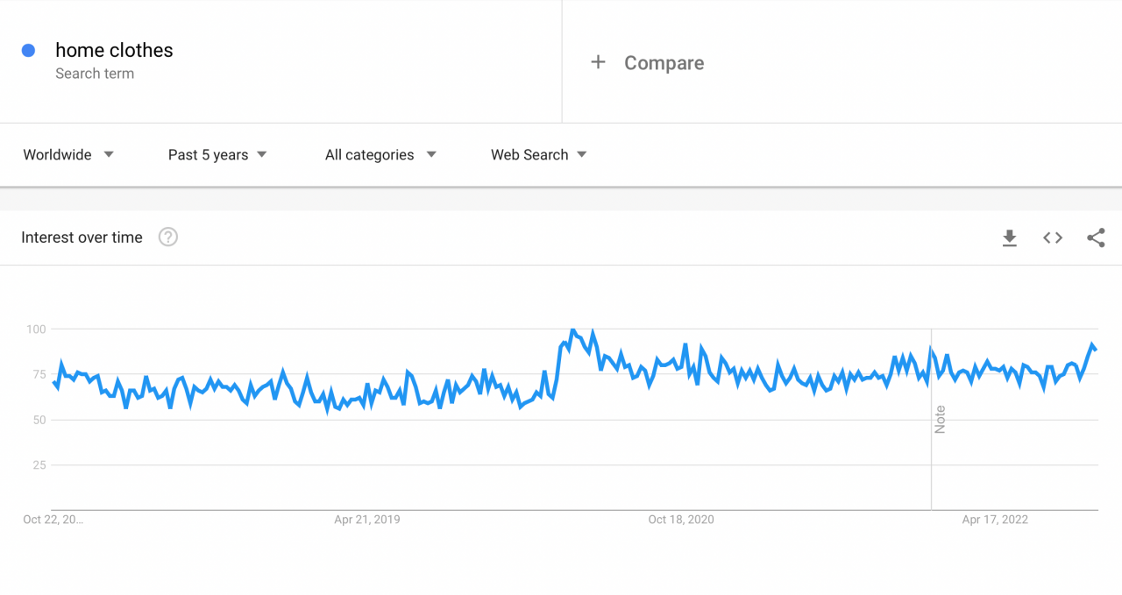Click the embed code icon for the chart
This screenshot has height=595, width=1122.
[1052, 237]
